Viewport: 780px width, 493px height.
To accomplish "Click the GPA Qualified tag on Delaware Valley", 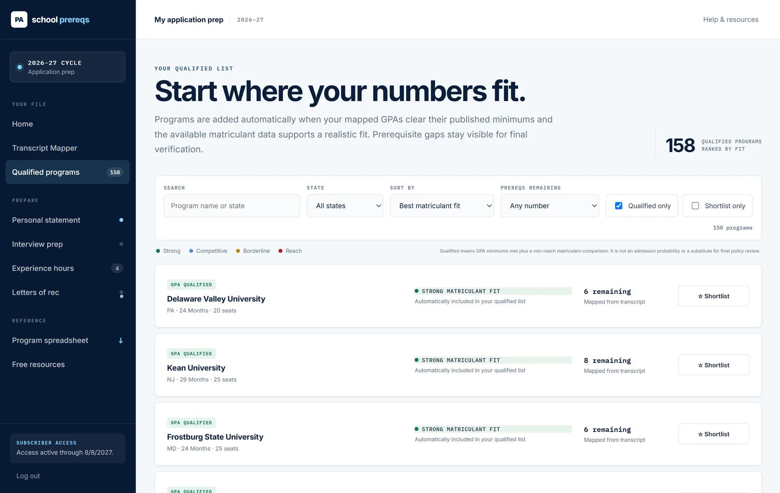I will coord(191,285).
